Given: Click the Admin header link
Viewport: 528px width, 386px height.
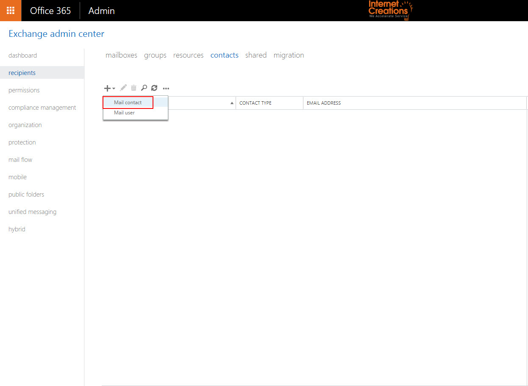Looking at the screenshot, I should click(102, 11).
